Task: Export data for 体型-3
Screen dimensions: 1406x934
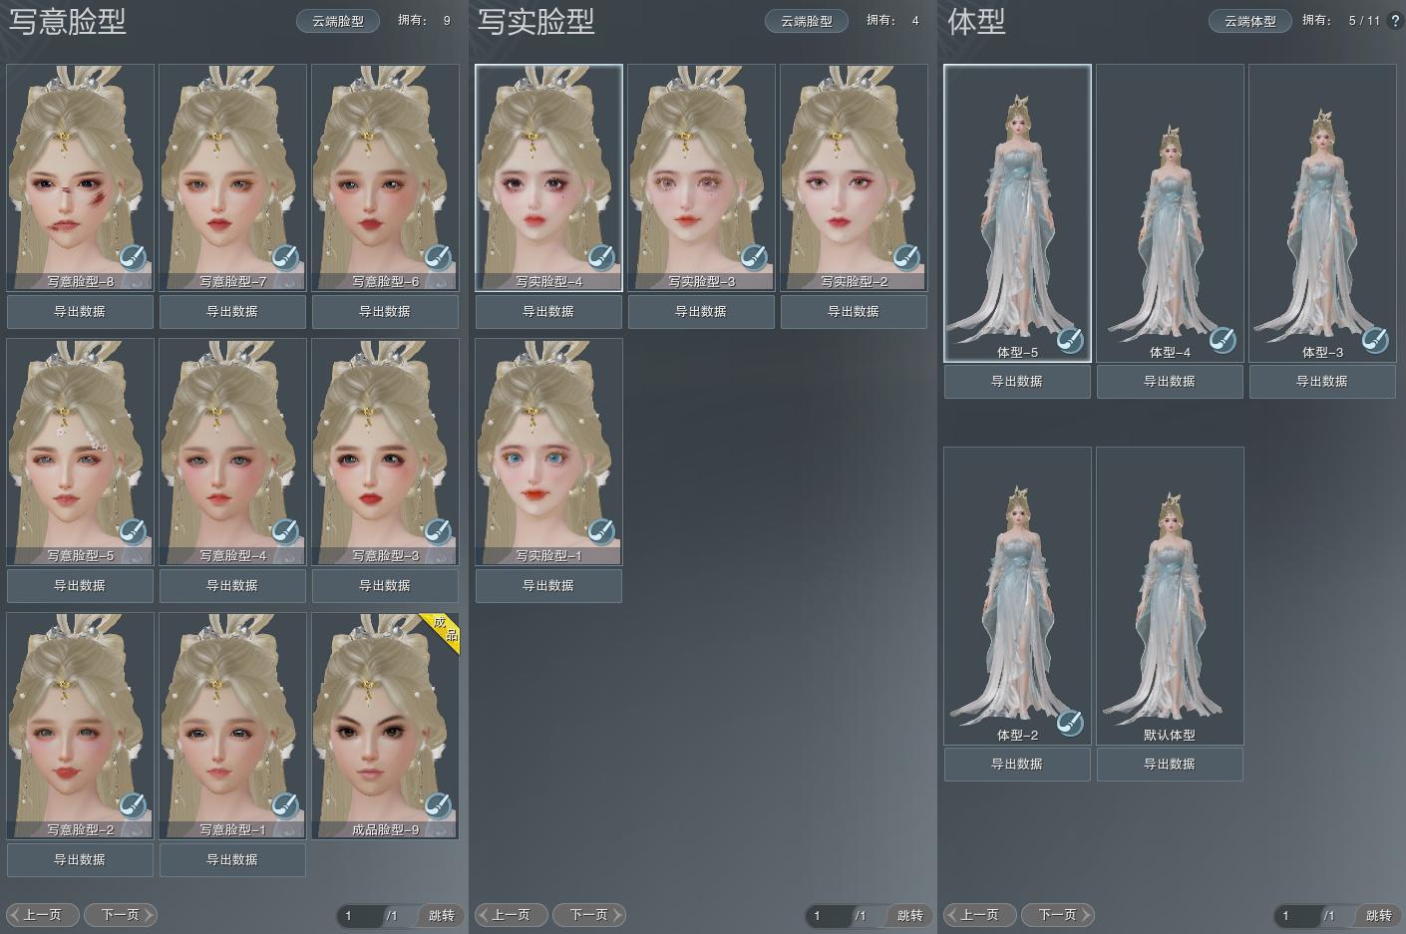Action: tap(1322, 381)
